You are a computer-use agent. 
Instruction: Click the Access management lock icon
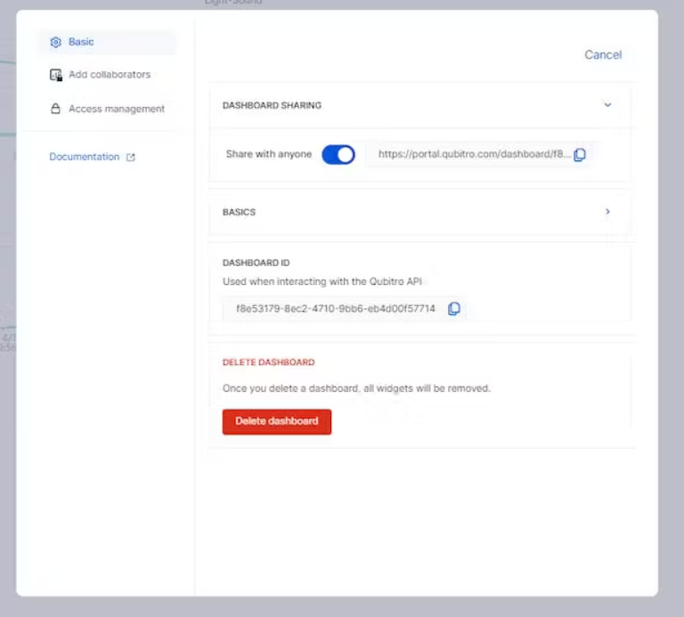(x=55, y=109)
